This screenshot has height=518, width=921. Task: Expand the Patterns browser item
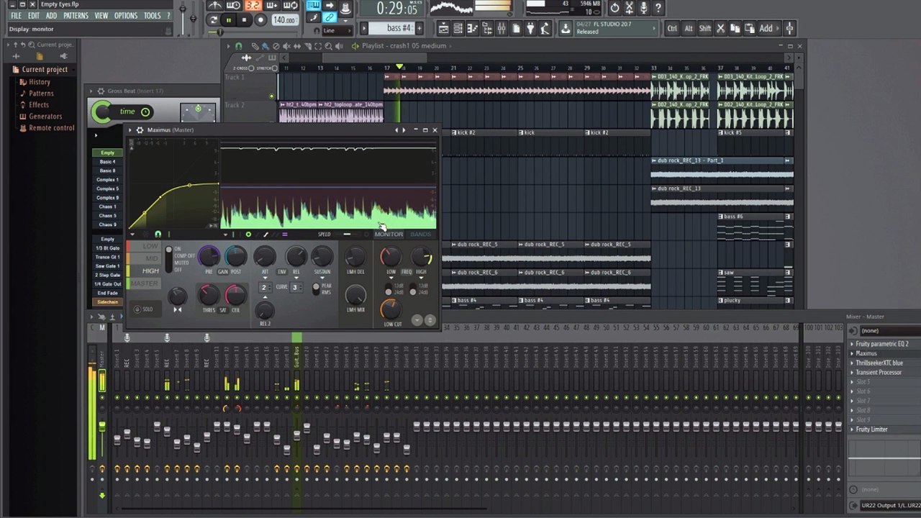[41, 94]
